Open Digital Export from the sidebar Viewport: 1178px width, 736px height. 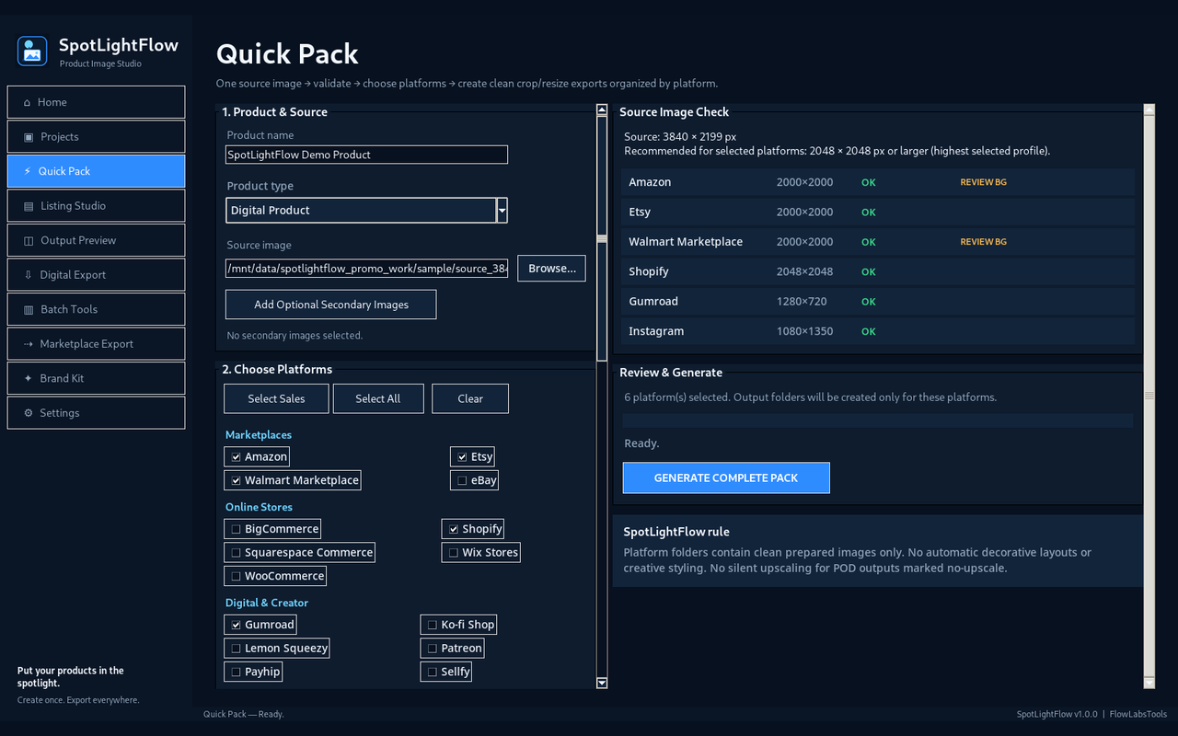96,274
